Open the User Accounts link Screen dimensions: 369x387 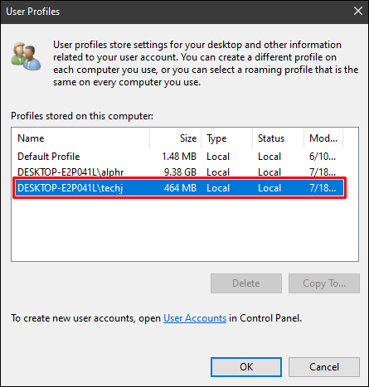tap(195, 318)
